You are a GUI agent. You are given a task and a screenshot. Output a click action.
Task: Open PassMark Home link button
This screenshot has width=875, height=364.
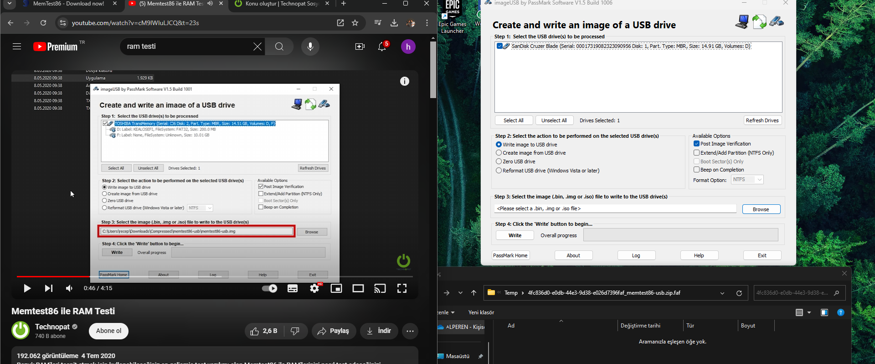(510, 255)
